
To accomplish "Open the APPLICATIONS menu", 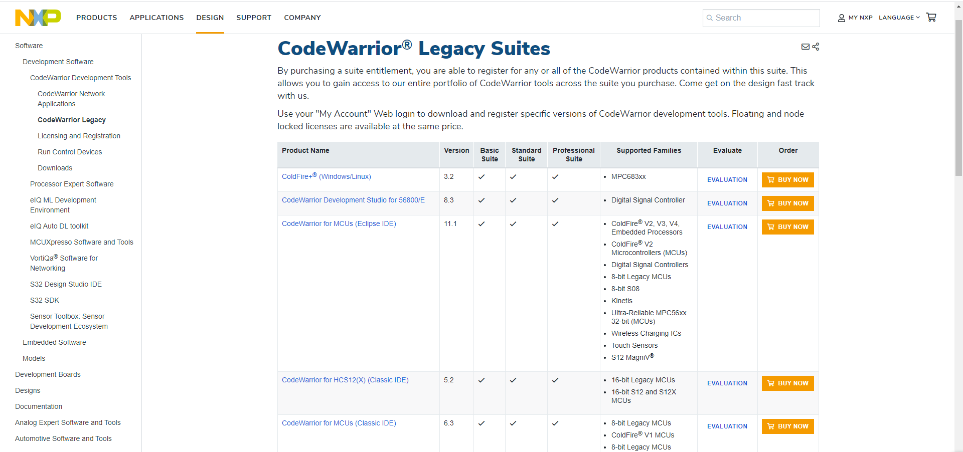I will click(156, 18).
